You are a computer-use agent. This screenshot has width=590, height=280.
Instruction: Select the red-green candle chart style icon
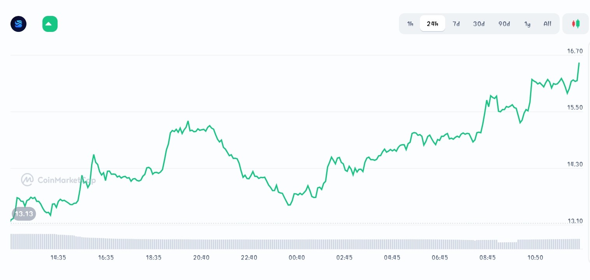pos(576,23)
